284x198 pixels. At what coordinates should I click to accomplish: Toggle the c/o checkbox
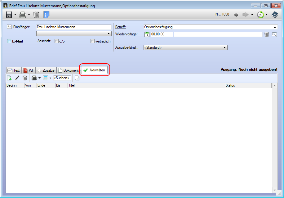(x=56, y=41)
